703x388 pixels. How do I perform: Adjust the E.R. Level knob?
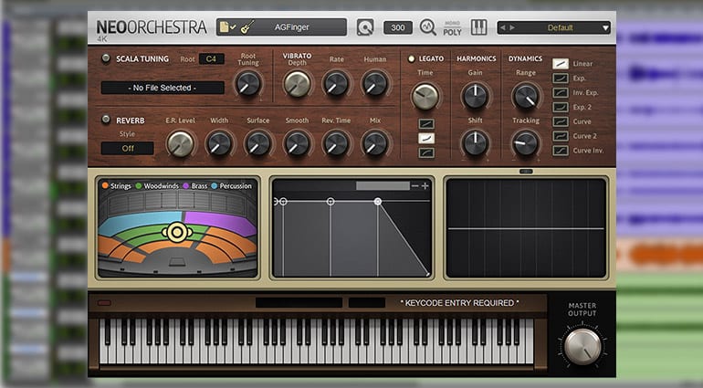180,144
